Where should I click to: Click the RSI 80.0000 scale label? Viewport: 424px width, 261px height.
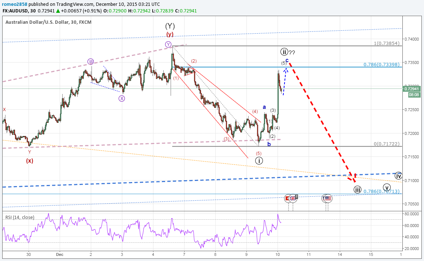pyautogui.click(x=412, y=214)
